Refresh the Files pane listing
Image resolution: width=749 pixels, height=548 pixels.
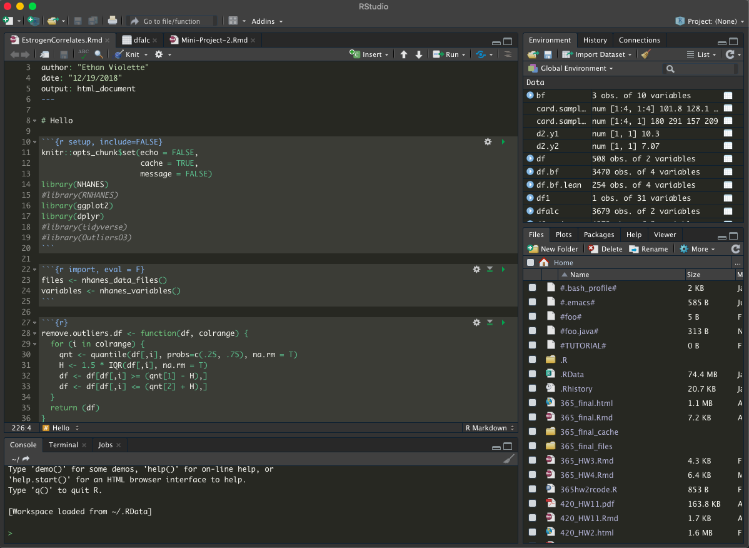736,249
